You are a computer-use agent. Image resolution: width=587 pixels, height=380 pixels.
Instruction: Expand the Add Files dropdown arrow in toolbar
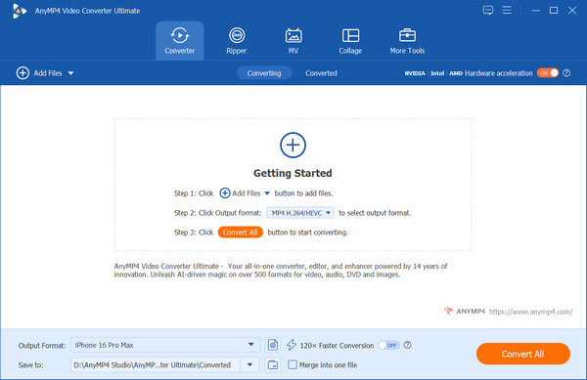[70, 73]
